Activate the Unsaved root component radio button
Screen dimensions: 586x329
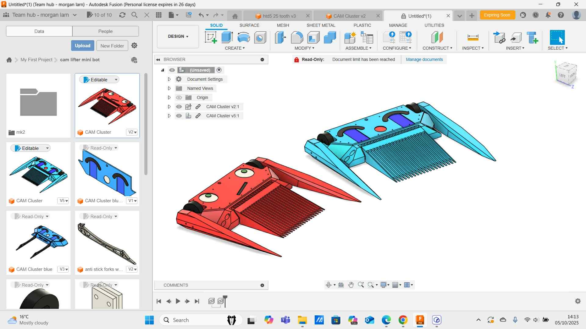(x=219, y=70)
